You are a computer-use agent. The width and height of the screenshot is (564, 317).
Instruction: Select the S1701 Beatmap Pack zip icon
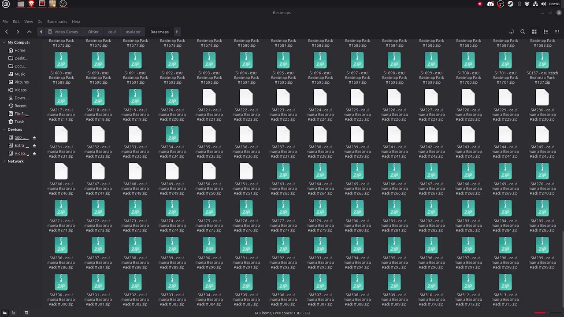505,60
